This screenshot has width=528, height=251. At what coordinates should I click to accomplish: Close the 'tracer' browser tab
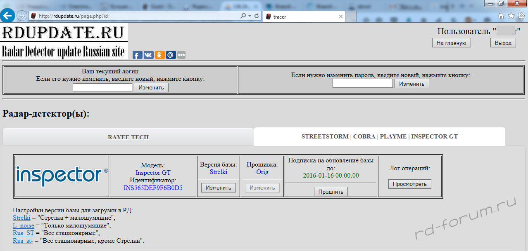(341, 17)
